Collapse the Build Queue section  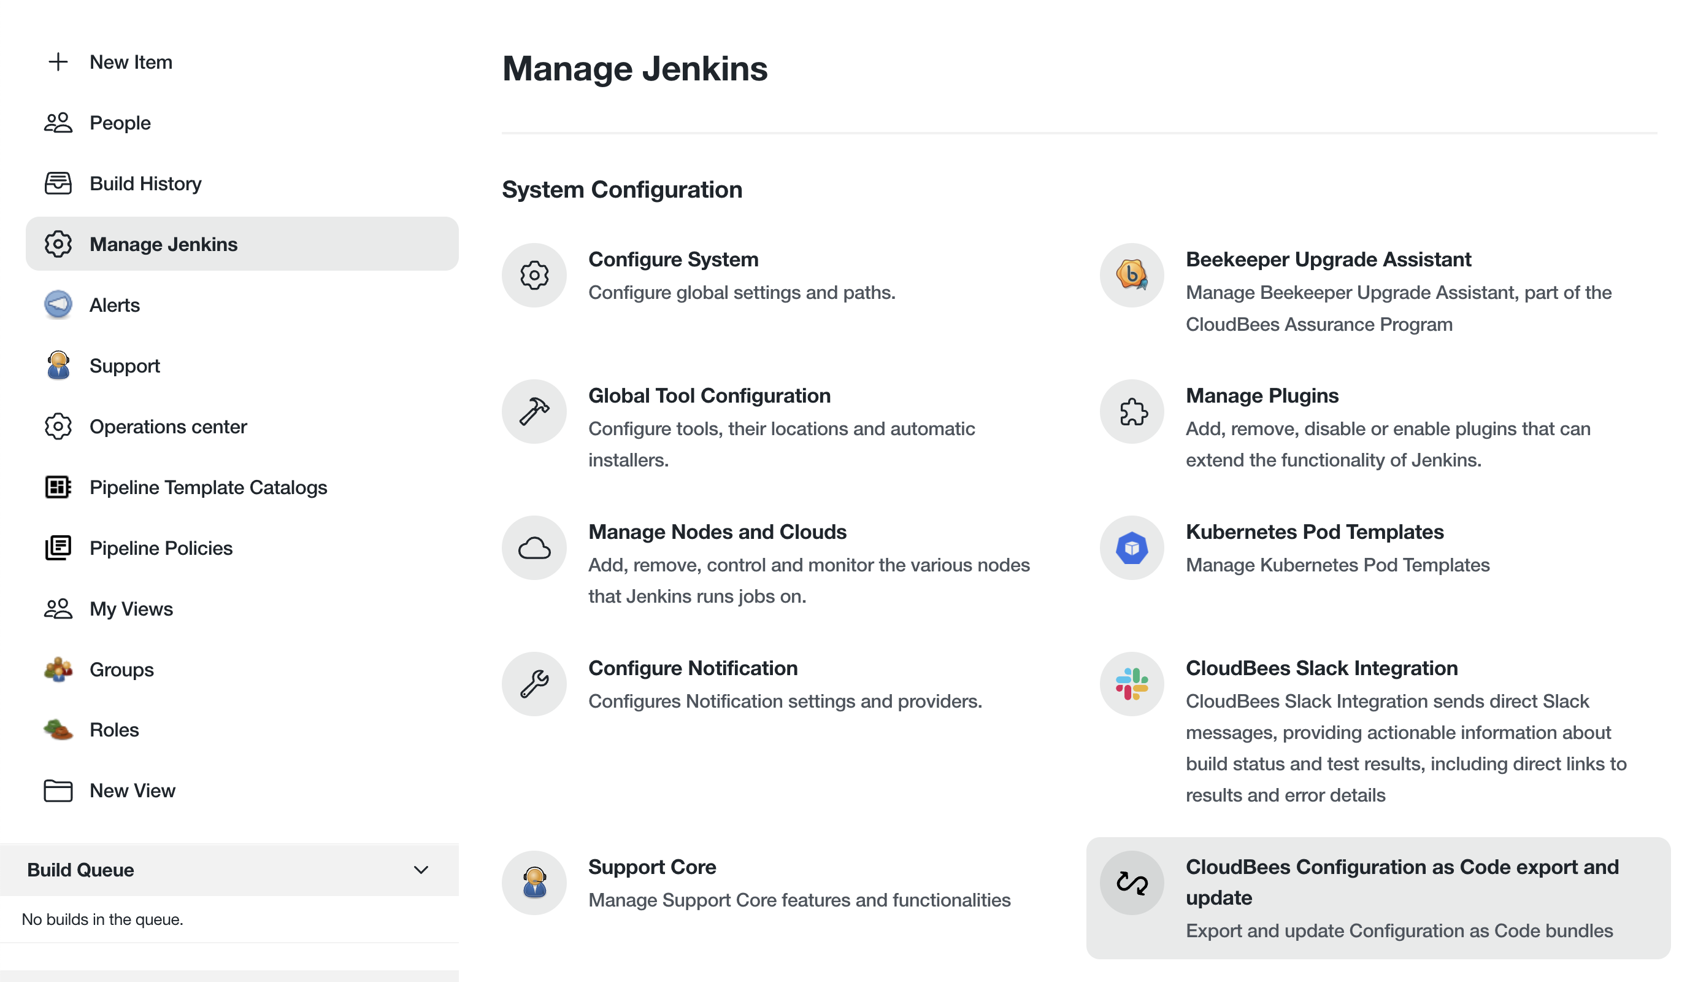point(421,870)
